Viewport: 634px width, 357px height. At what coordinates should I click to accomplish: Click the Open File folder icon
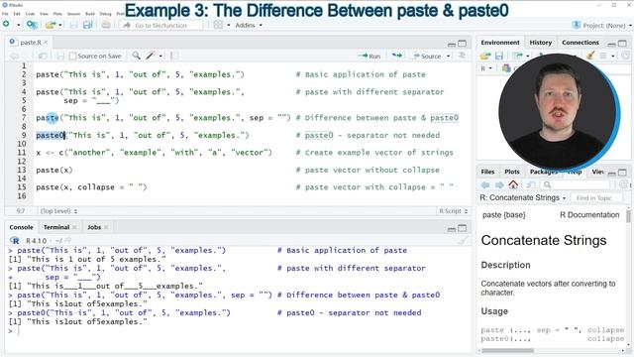pyautogui.click(x=50, y=25)
